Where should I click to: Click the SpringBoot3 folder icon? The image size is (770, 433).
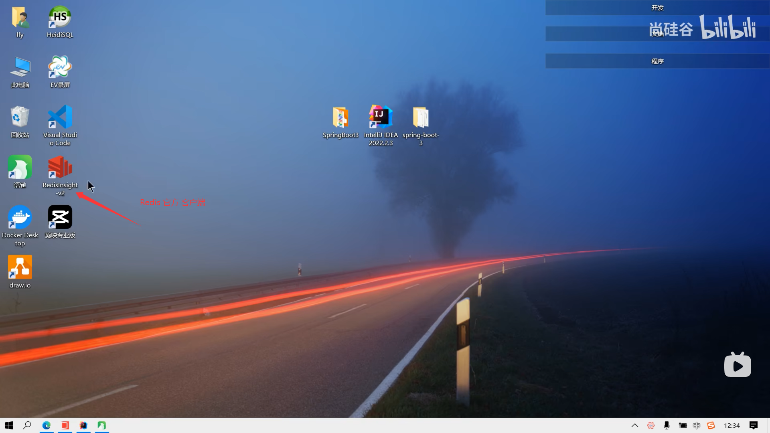click(340, 117)
